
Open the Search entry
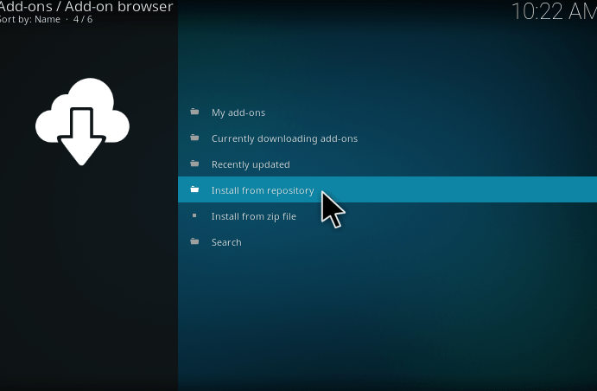[x=387, y=242]
